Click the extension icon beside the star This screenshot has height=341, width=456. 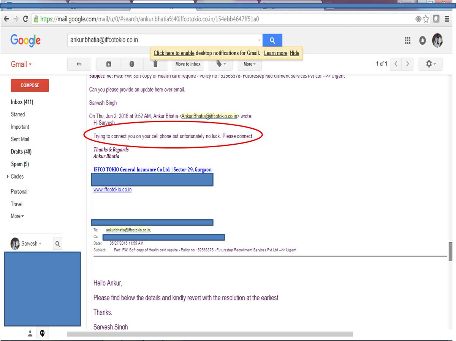(x=418, y=19)
